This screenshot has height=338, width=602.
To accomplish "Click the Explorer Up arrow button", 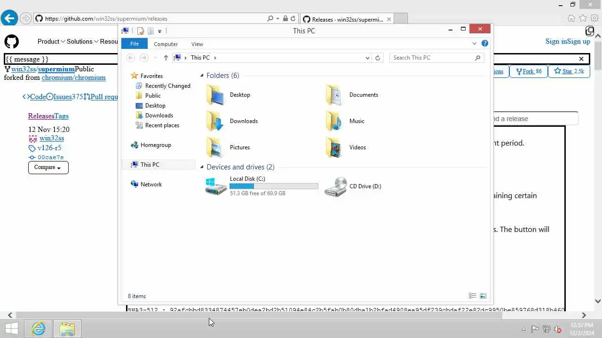I will pos(166,58).
